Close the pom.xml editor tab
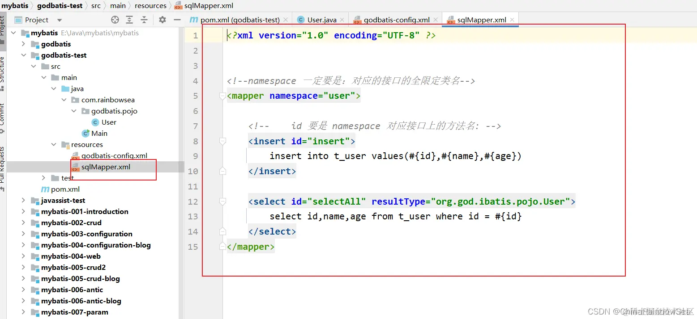The image size is (697, 319). click(285, 20)
